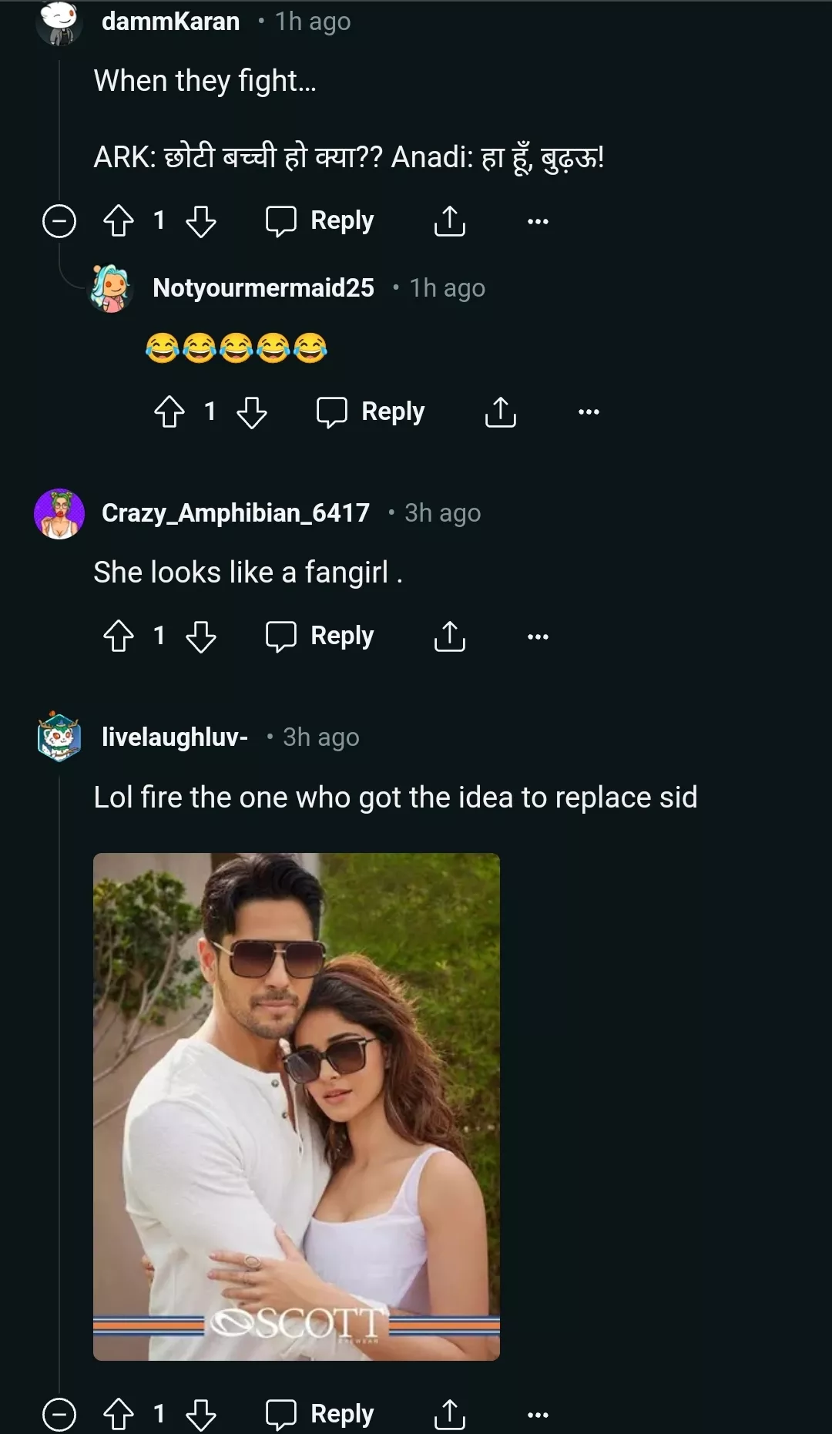Downvote dammKaran's comment

tap(201, 221)
